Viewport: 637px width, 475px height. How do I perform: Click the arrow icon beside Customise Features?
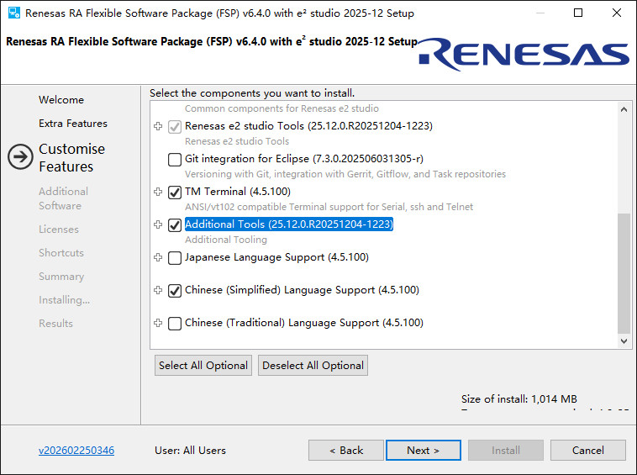20,157
